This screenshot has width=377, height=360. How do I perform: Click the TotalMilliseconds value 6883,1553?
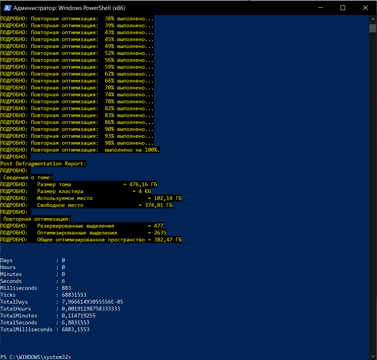point(76,329)
